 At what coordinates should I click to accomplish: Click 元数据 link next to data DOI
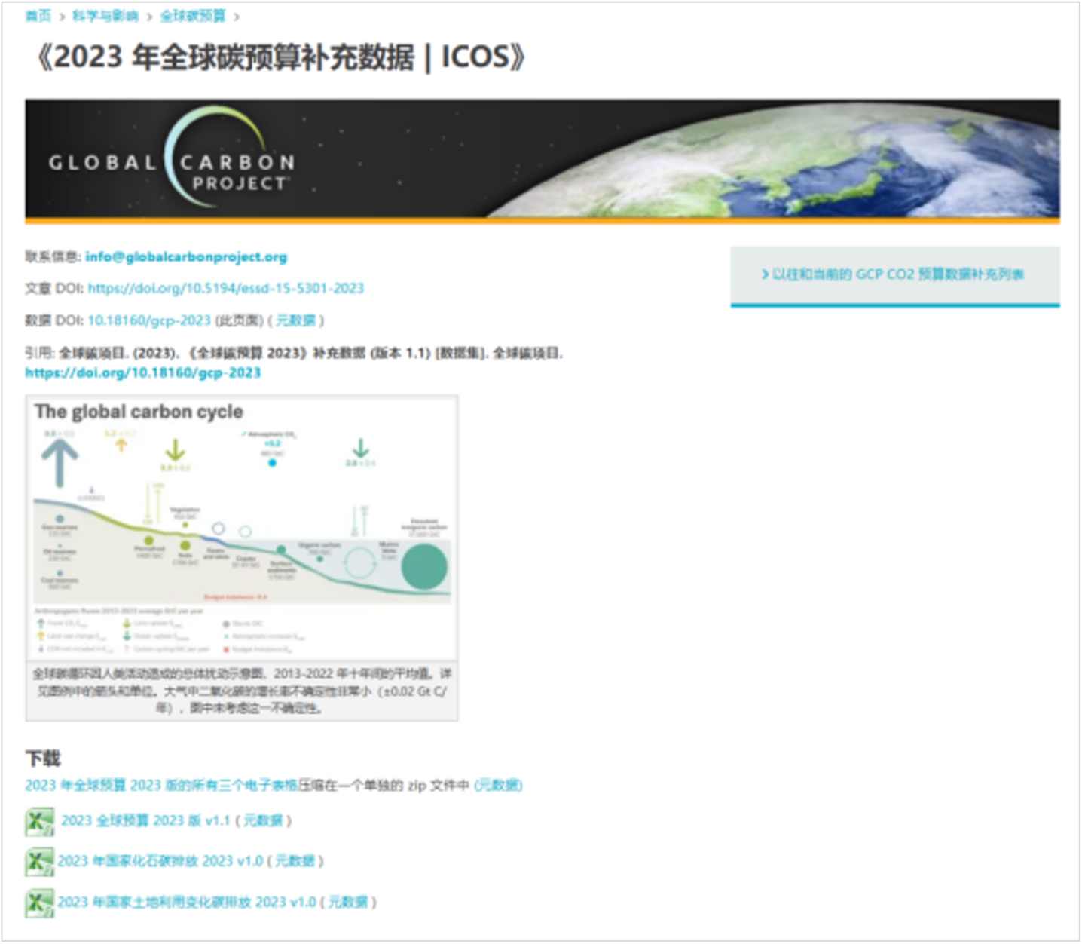(295, 320)
